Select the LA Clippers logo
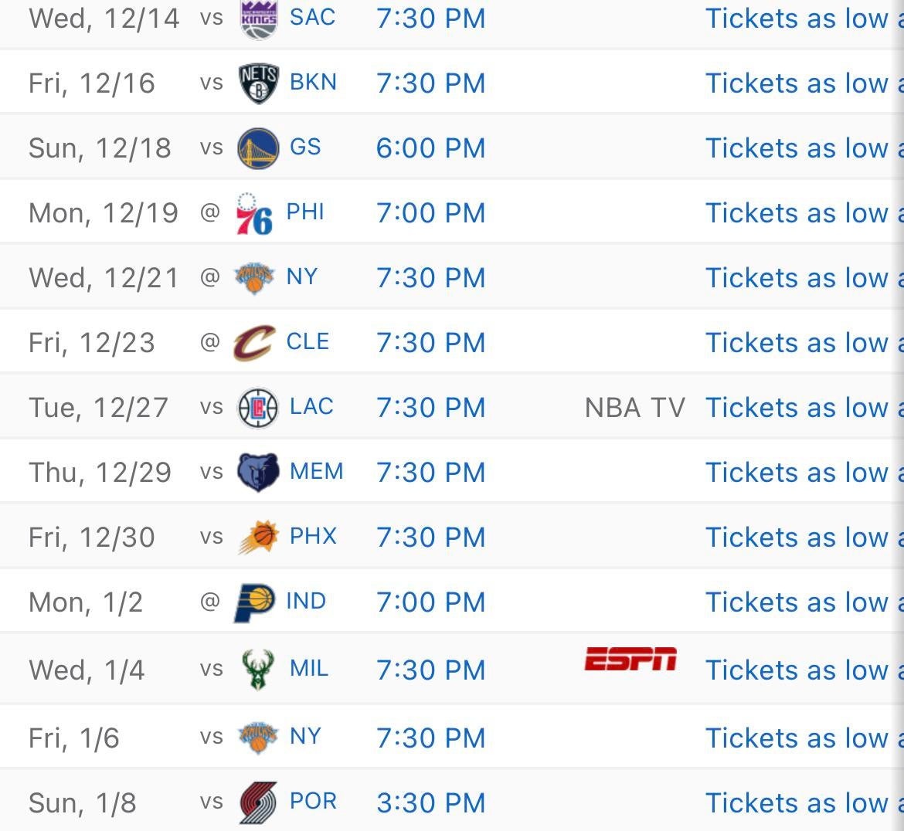Image resolution: width=904 pixels, height=831 pixels. (258, 408)
